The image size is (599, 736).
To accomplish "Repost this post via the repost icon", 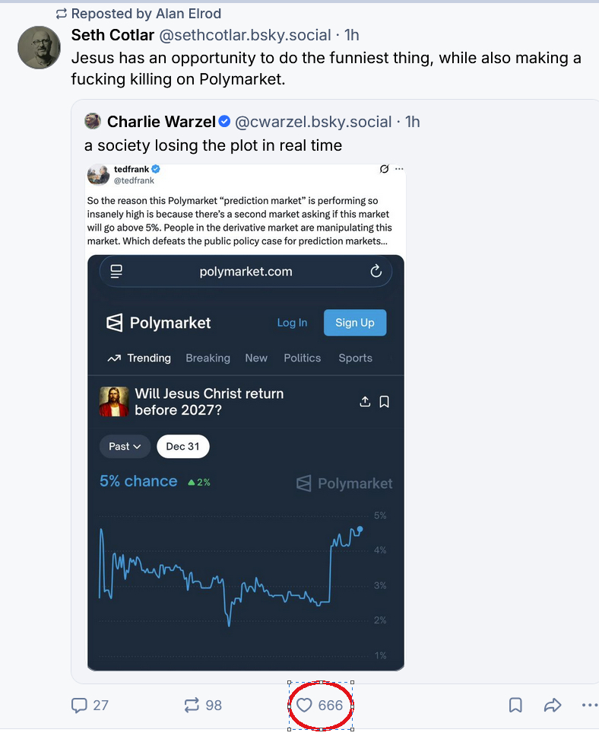I will point(192,706).
